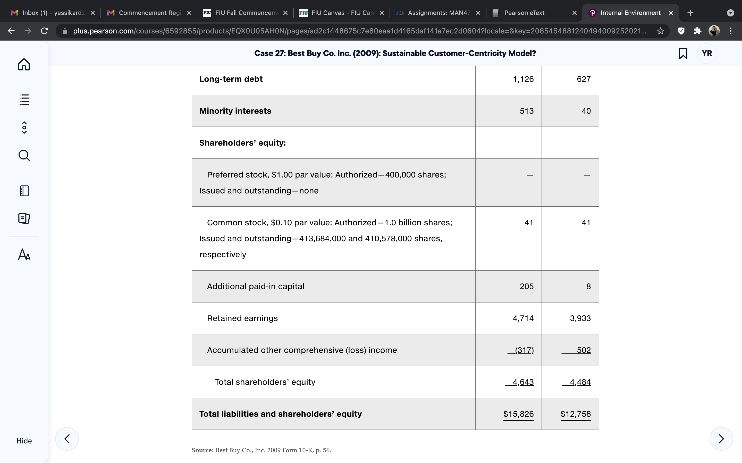Viewport: 742px width, 463px height.
Task: Switch to the FIU Canvas tab
Action: pyautogui.click(x=342, y=13)
